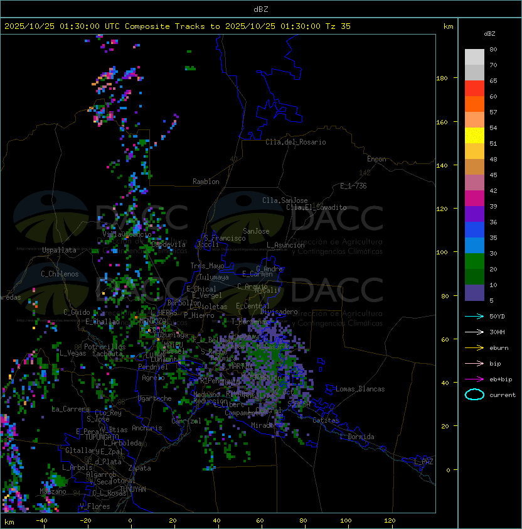Screen dimensions: 522x529
Task: Click the 'eburn' legend label
Action: pos(499,348)
